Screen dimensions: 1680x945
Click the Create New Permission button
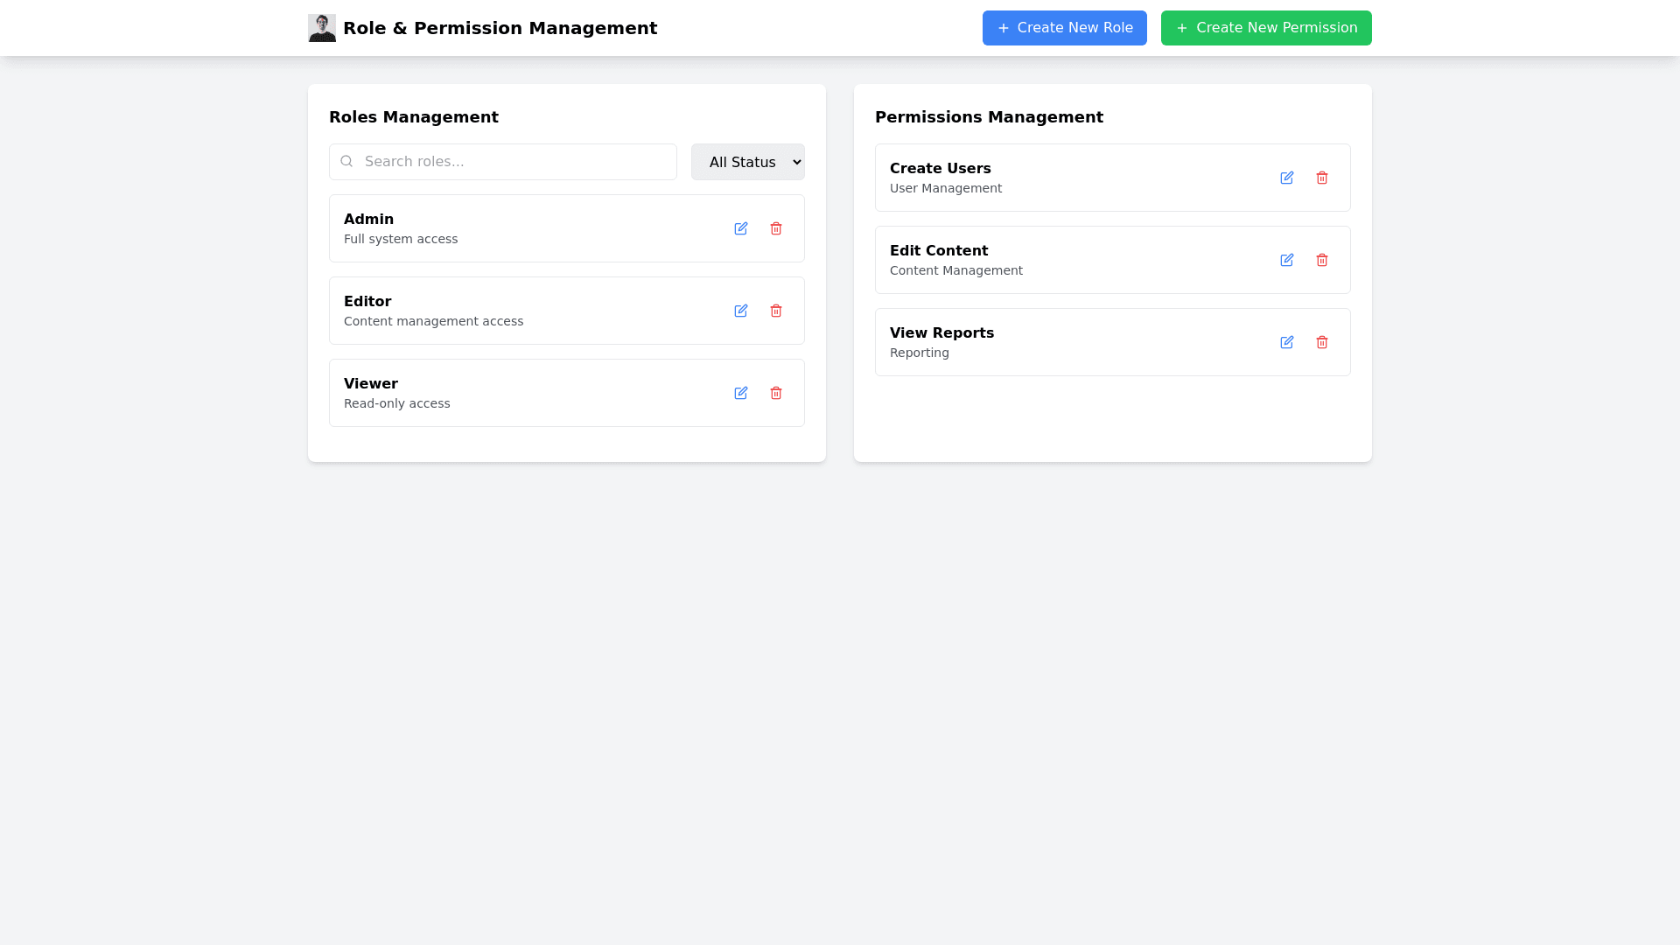point(1266,27)
